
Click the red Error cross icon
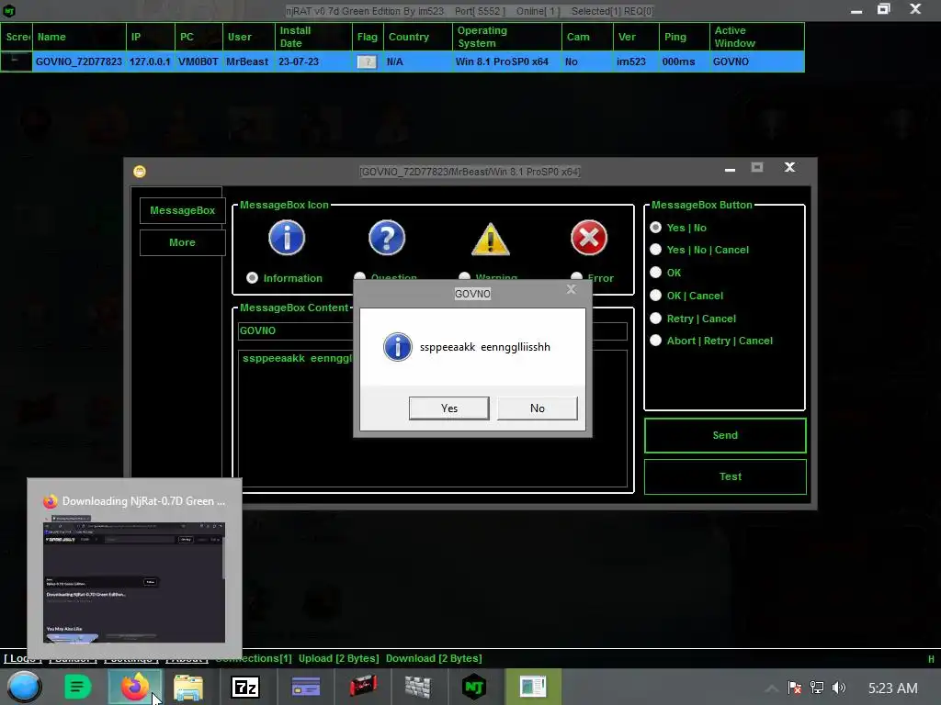(x=589, y=238)
